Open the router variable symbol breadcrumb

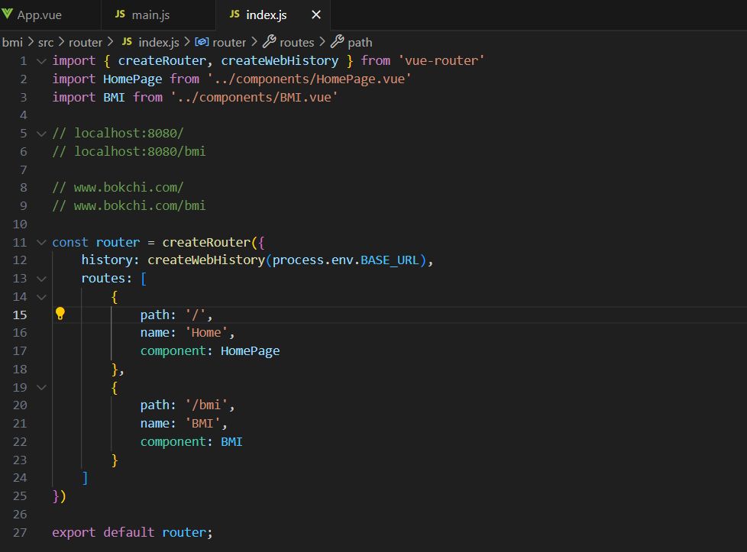(x=229, y=43)
